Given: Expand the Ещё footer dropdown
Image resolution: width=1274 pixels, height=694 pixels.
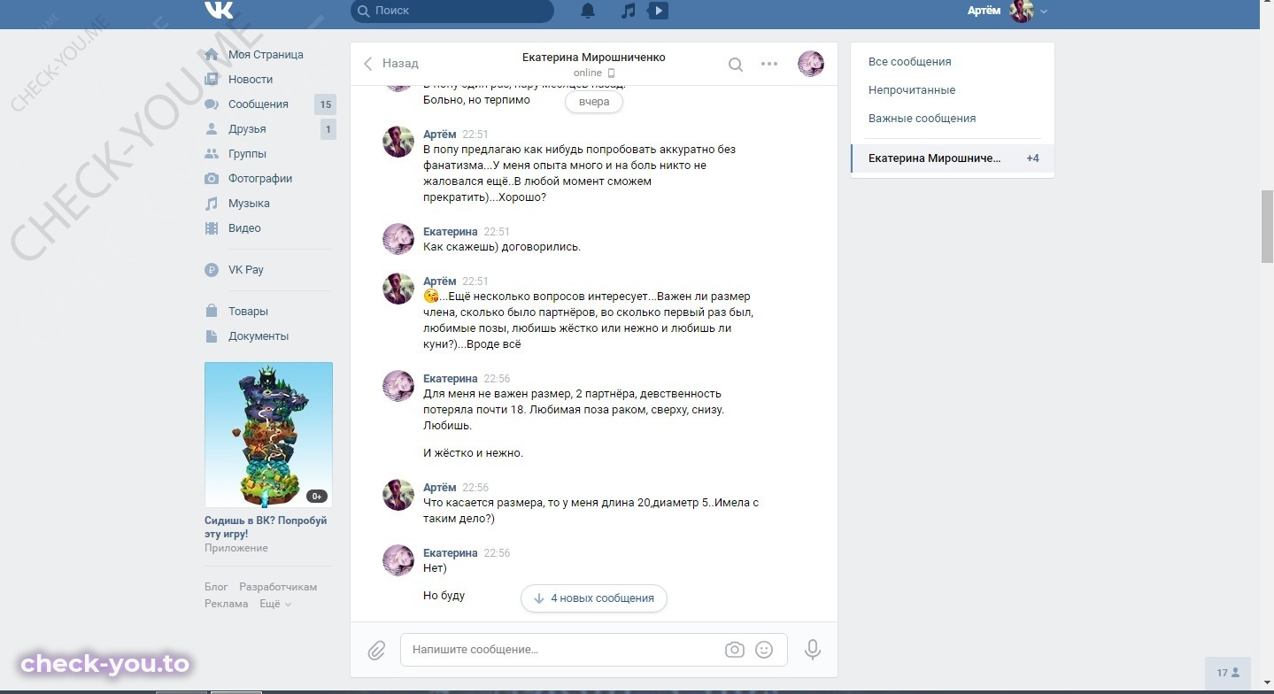Looking at the screenshot, I should tap(274, 604).
